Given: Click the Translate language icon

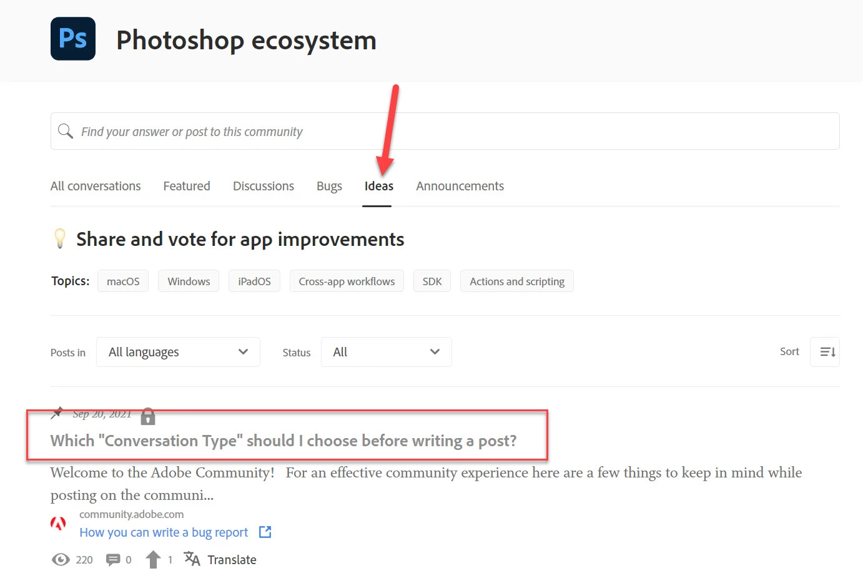Looking at the screenshot, I should click(192, 559).
